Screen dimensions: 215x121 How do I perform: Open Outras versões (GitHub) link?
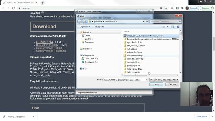point(50,48)
